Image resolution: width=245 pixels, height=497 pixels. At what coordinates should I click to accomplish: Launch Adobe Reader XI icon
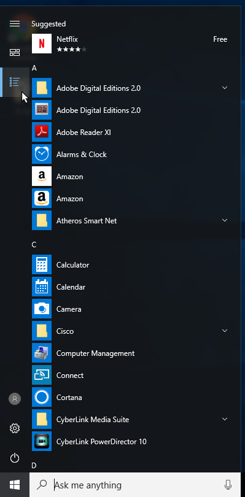42,132
